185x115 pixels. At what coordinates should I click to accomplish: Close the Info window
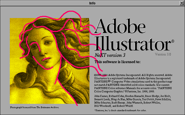(182, 3)
